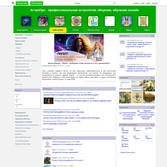
Task: Open Nika participant avatar
Action: pyautogui.click(x=149, y=130)
